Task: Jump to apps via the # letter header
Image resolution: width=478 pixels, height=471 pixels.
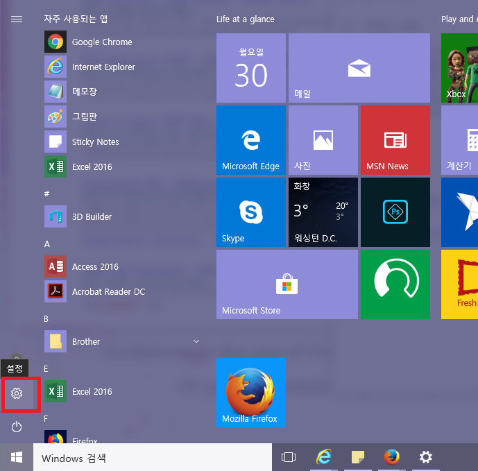Action: (x=46, y=194)
